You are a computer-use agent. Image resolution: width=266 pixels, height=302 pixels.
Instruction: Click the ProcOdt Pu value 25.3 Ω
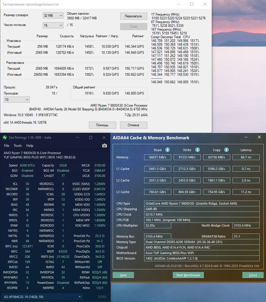100,236
